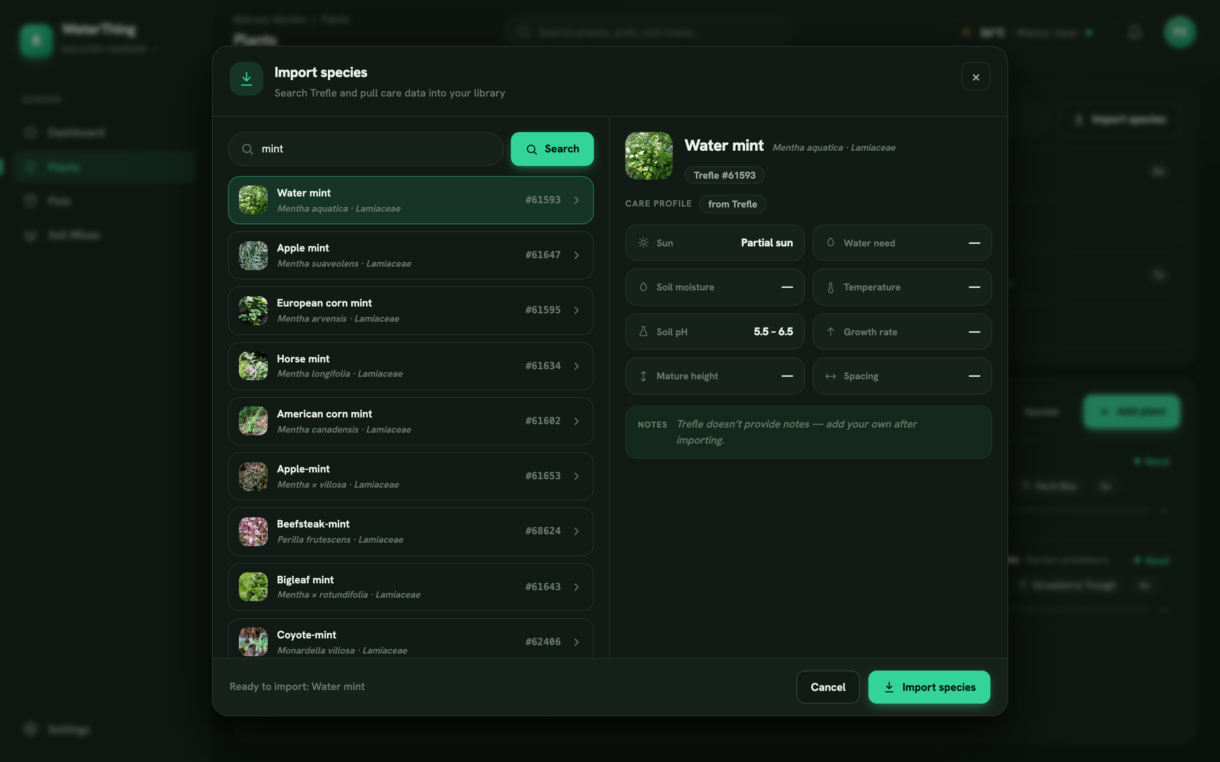Click the ID "#61643" in the results
The height and width of the screenshot is (762, 1220).
pyautogui.click(x=543, y=587)
